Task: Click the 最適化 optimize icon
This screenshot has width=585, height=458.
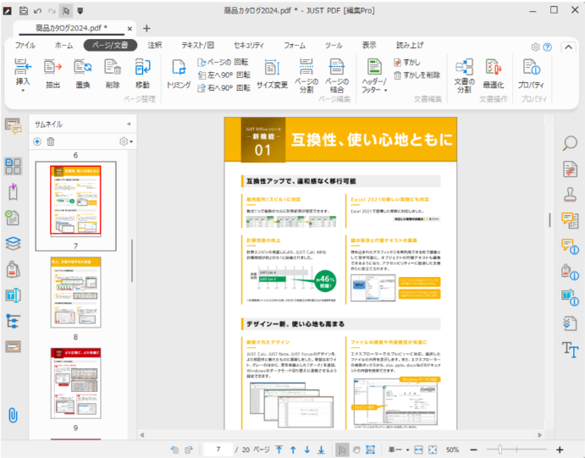Action: [494, 67]
